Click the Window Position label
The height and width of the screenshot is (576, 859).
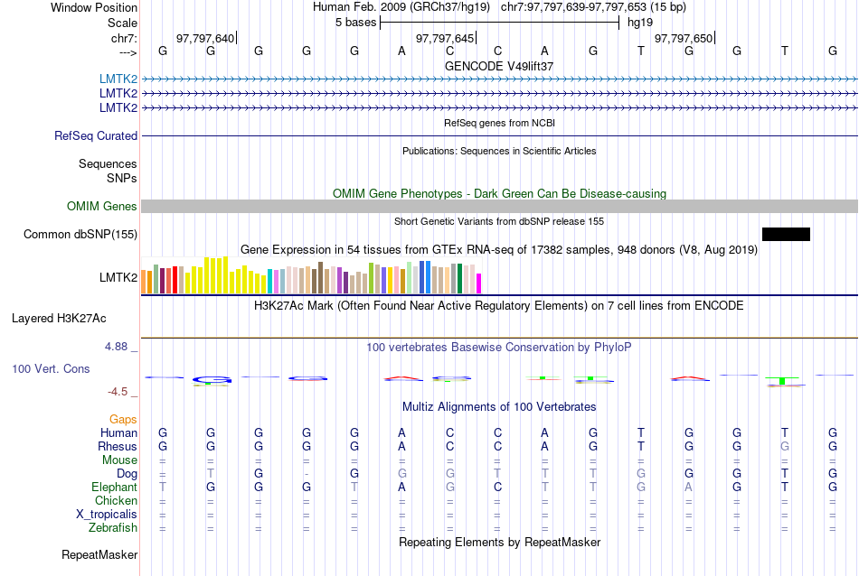tap(94, 7)
